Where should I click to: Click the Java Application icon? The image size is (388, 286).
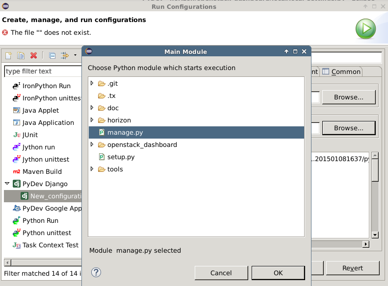pos(16,122)
